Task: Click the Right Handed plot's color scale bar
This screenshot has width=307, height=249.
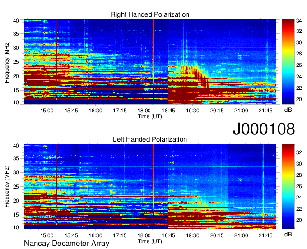Action: [288, 62]
